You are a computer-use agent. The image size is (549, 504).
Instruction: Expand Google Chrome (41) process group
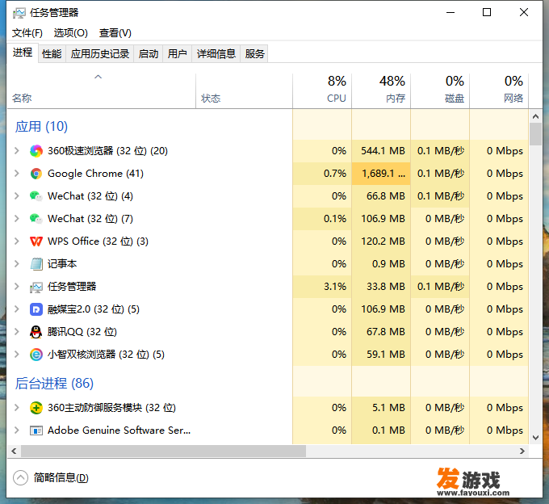(x=16, y=174)
